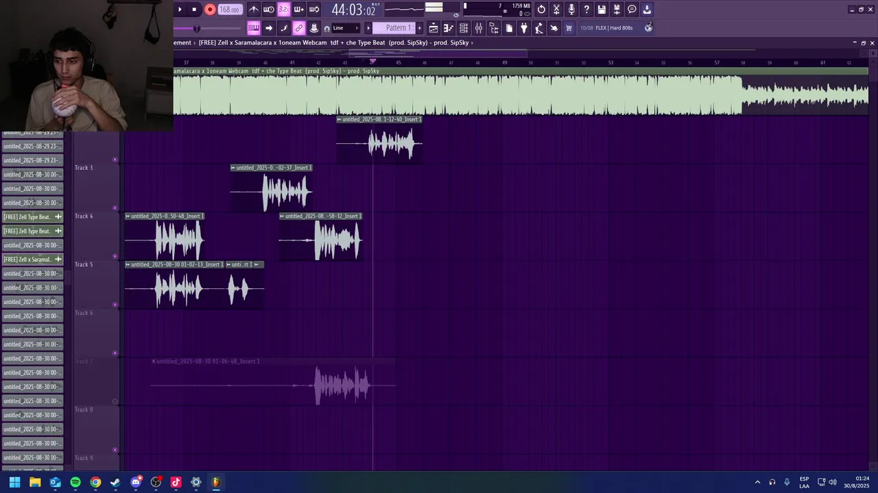Click the scissors cut/audio editor icon
Image resolution: width=878 pixels, height=493 pixels.
556,10
